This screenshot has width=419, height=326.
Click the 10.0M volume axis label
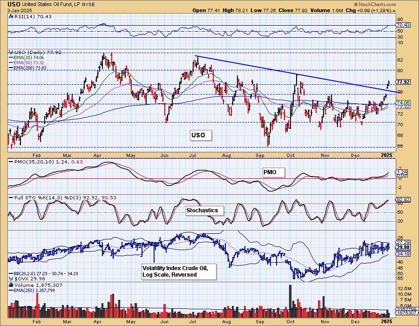(x=405, y=294)
